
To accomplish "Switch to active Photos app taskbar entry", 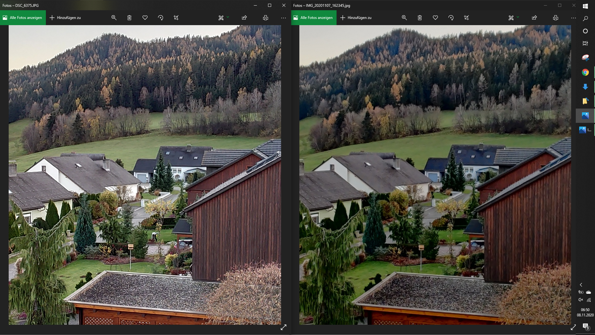I will point(585,116).
